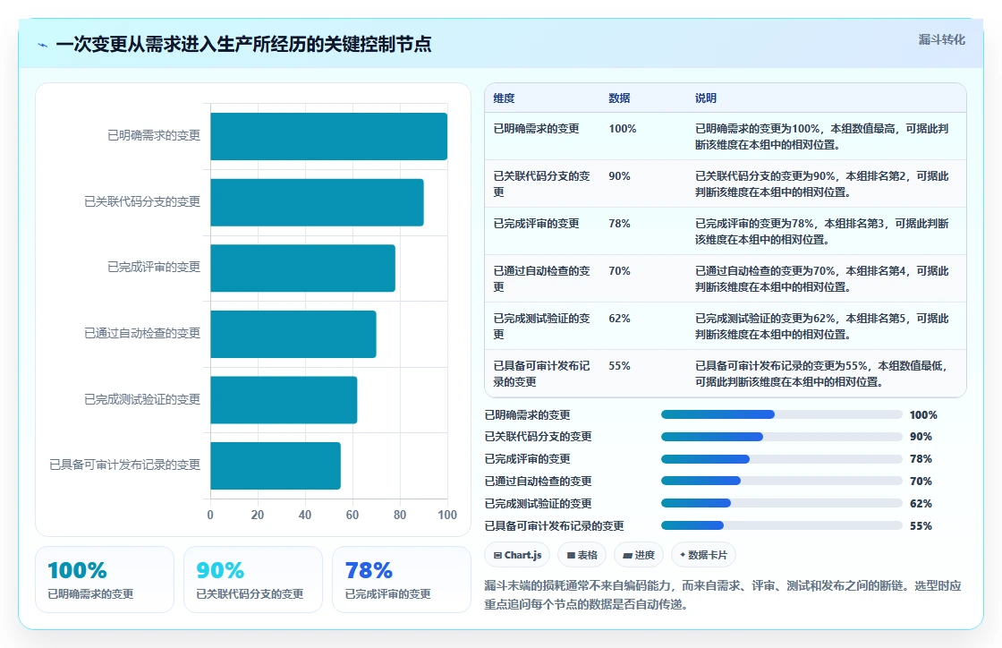Click the 100% value in the table
The width and height of the screenshot is (1002, 648).
[x=623, y=129]
